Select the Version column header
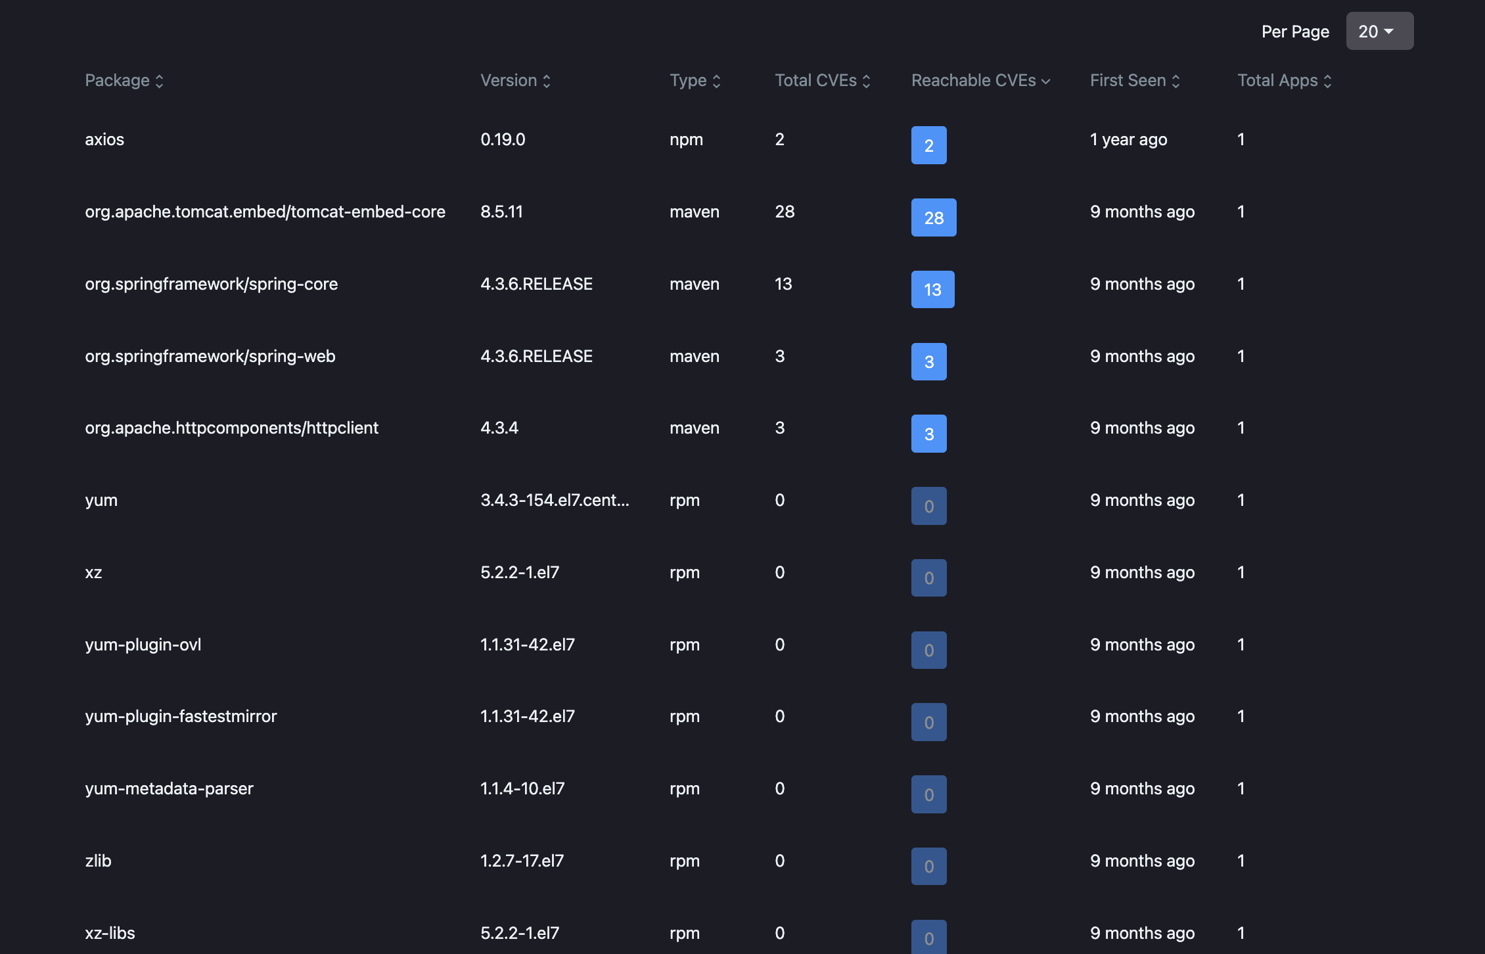 click(x=516, y=79)
